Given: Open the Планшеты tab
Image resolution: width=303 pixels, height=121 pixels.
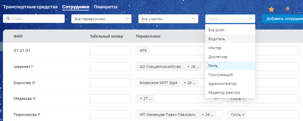Looking at the screenshot, I should 105,7.
